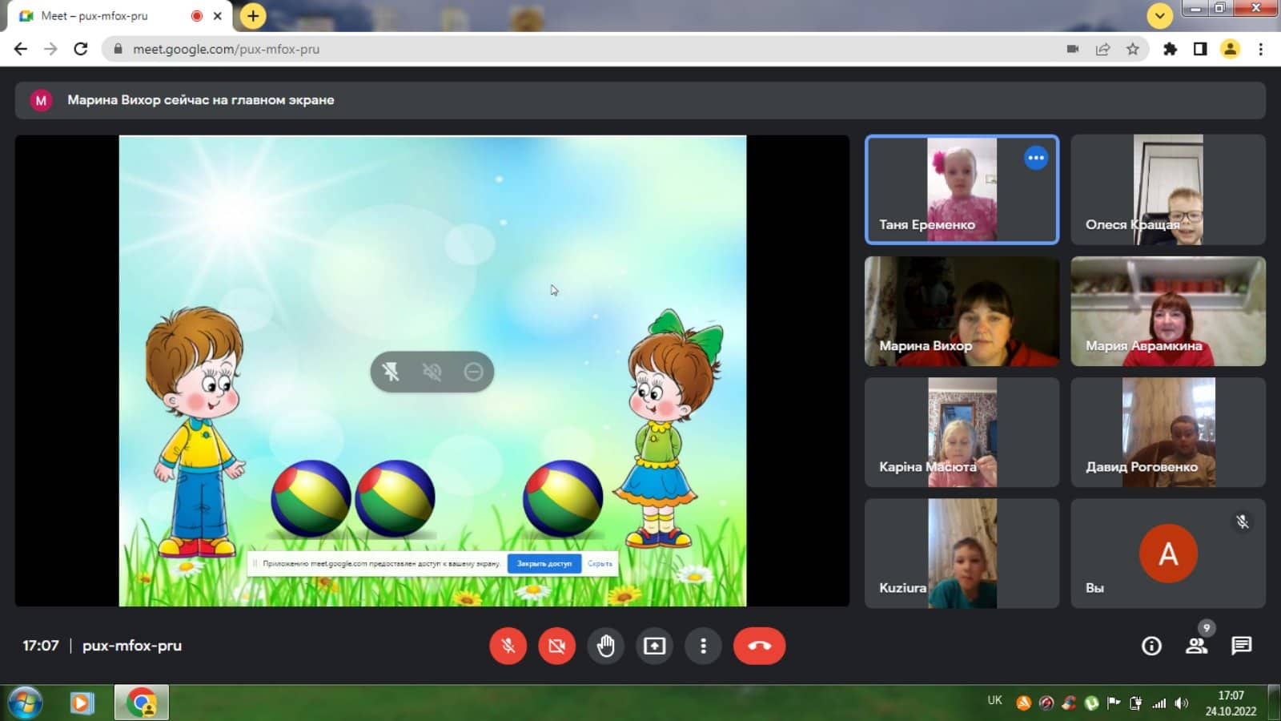Image resolution: width=1281 pixels, height=721 pixels.
Task: Click the present screen icon
Action: pos(654,646)
